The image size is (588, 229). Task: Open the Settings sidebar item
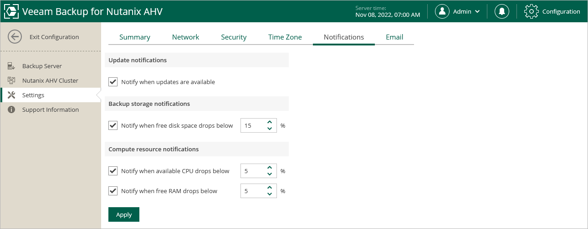[x=33, y=95]
